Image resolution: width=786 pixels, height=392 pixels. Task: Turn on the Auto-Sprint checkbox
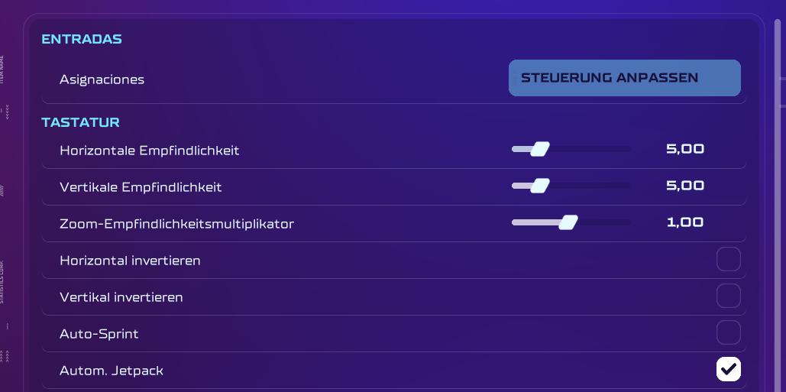coord(728,333)
